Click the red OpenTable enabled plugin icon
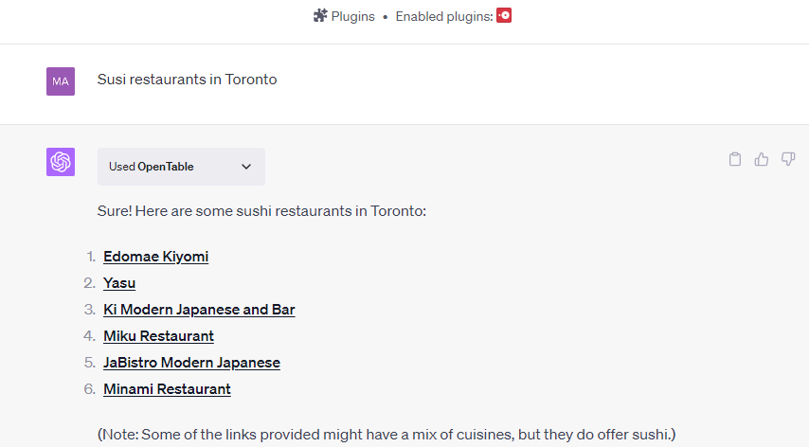The height and width of the screenshot is (447, 809). click(504, 16)
